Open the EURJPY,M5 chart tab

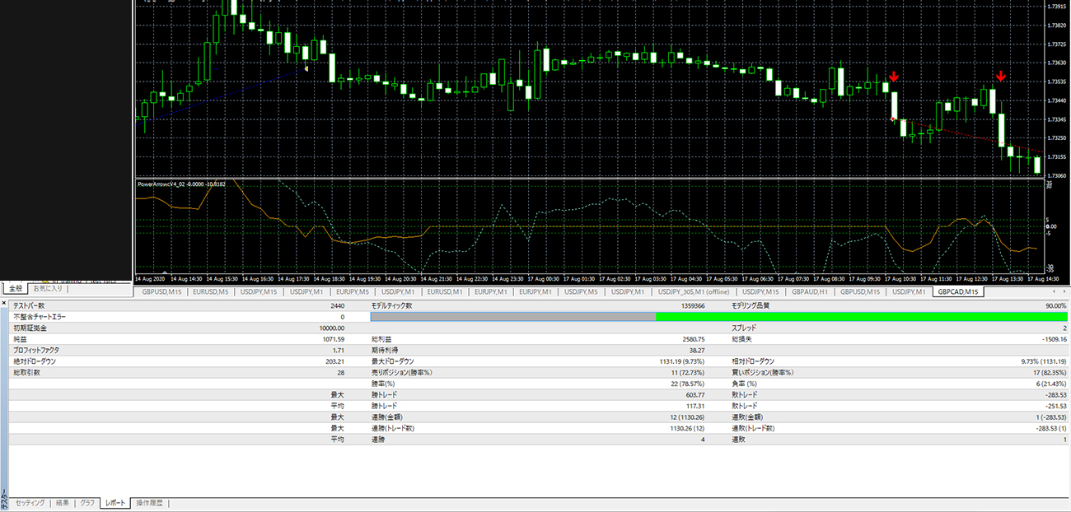coord(355,292)
